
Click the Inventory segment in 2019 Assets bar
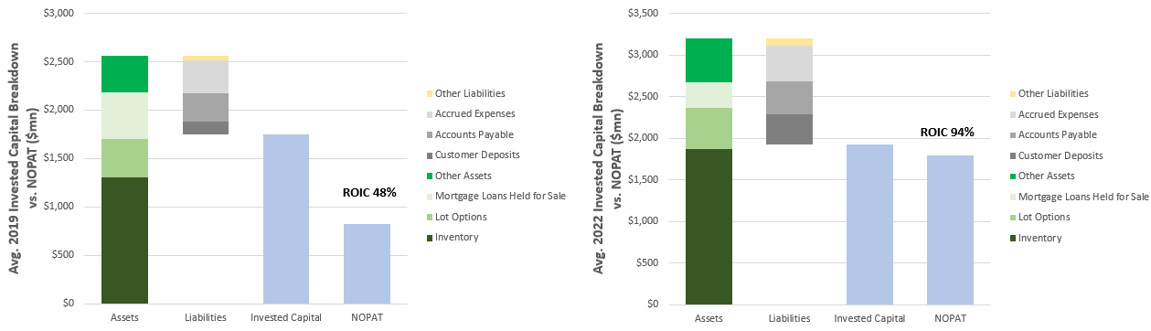pyautogui.click(x=124, y=240)
